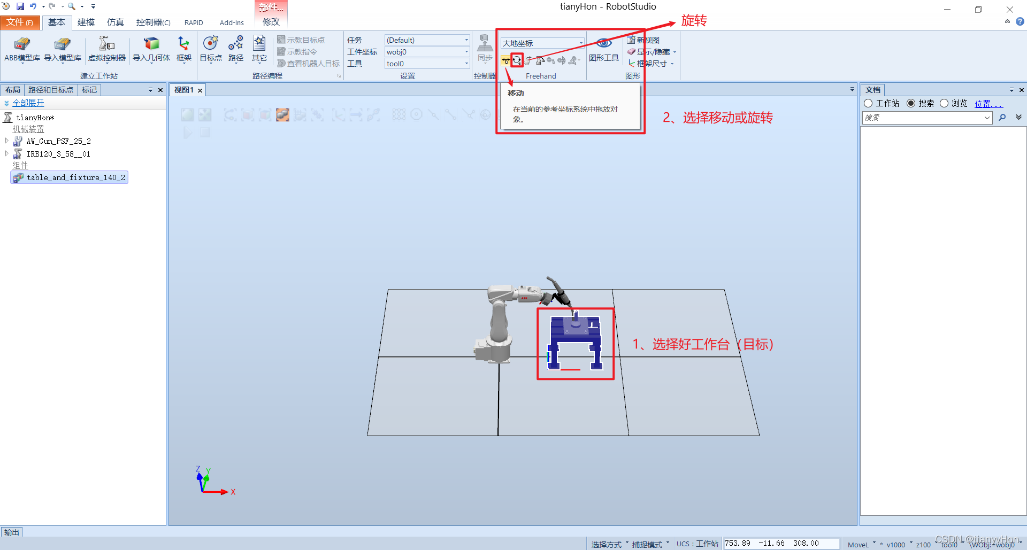Click the search magnifier in Documents panel
Screen dimensions: 1027x550
pyautogui.click(x=1002, y=118)
